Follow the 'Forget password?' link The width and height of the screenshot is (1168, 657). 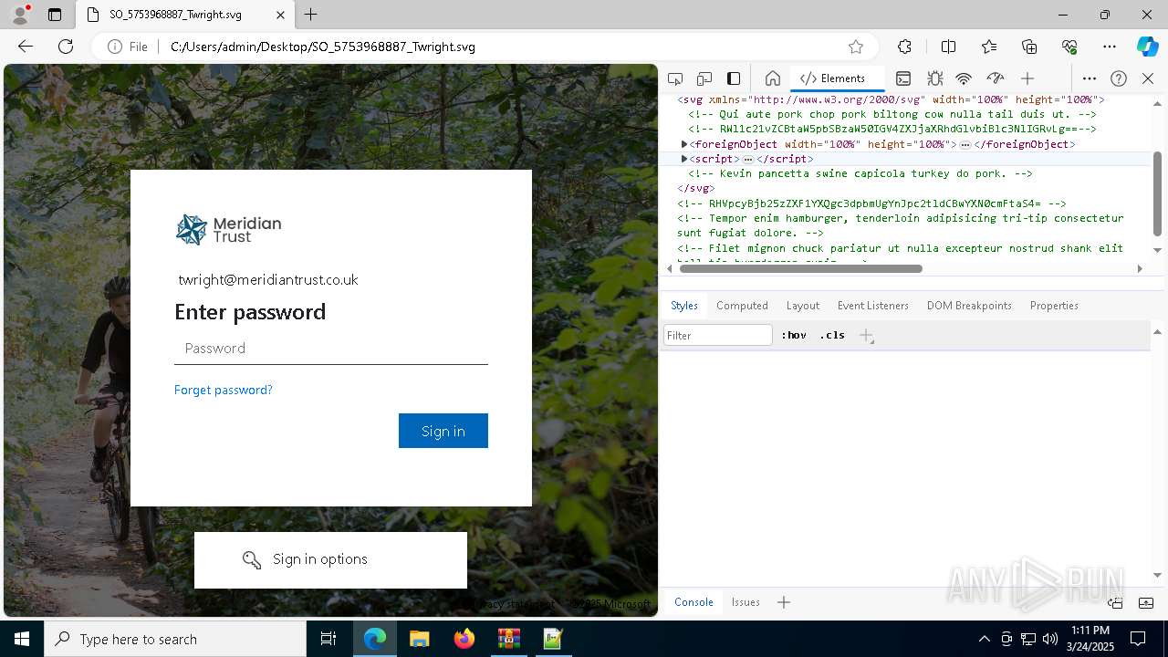click(x=224, y=390)
